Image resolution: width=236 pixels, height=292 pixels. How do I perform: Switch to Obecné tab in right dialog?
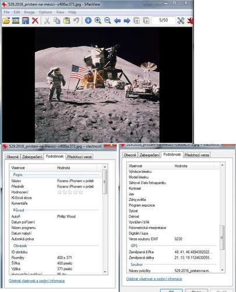(x=130, y=155)
